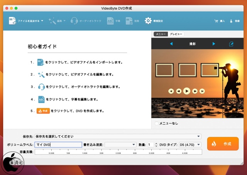Click the 初心者ガイド heading

pos(42,47)
